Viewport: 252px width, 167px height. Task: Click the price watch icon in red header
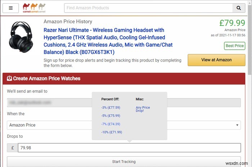point(9,78)
